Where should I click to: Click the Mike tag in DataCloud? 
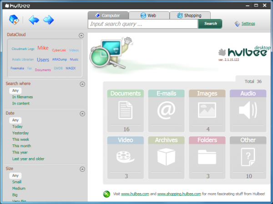[43, 48]
